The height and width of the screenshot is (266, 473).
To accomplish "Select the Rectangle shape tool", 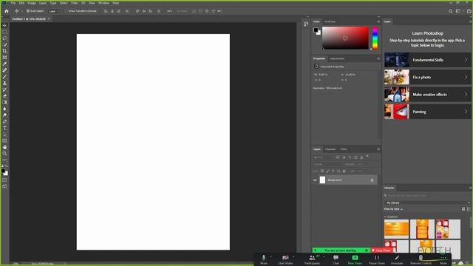I will pyautogui.click(x=4, y=141).
